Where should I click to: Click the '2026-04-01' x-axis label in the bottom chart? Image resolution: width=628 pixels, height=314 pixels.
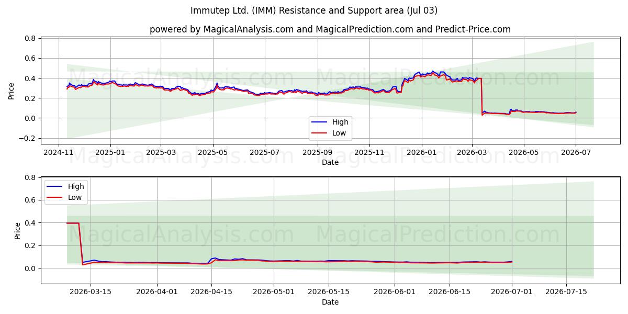click(x=157, y=291)
